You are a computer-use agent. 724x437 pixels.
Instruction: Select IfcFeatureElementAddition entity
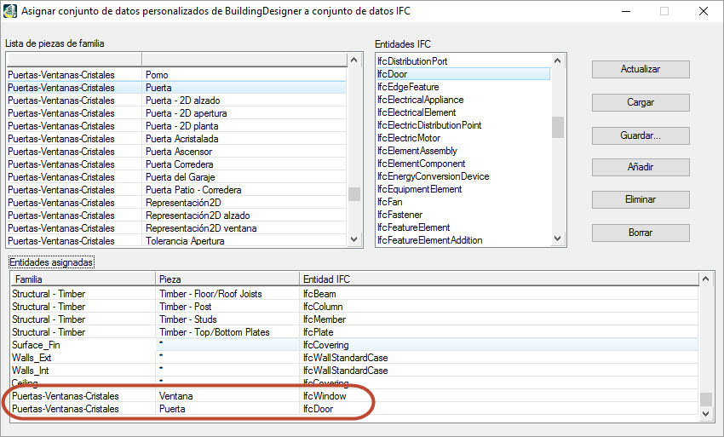pyautogui.click(x=463, y=240)
